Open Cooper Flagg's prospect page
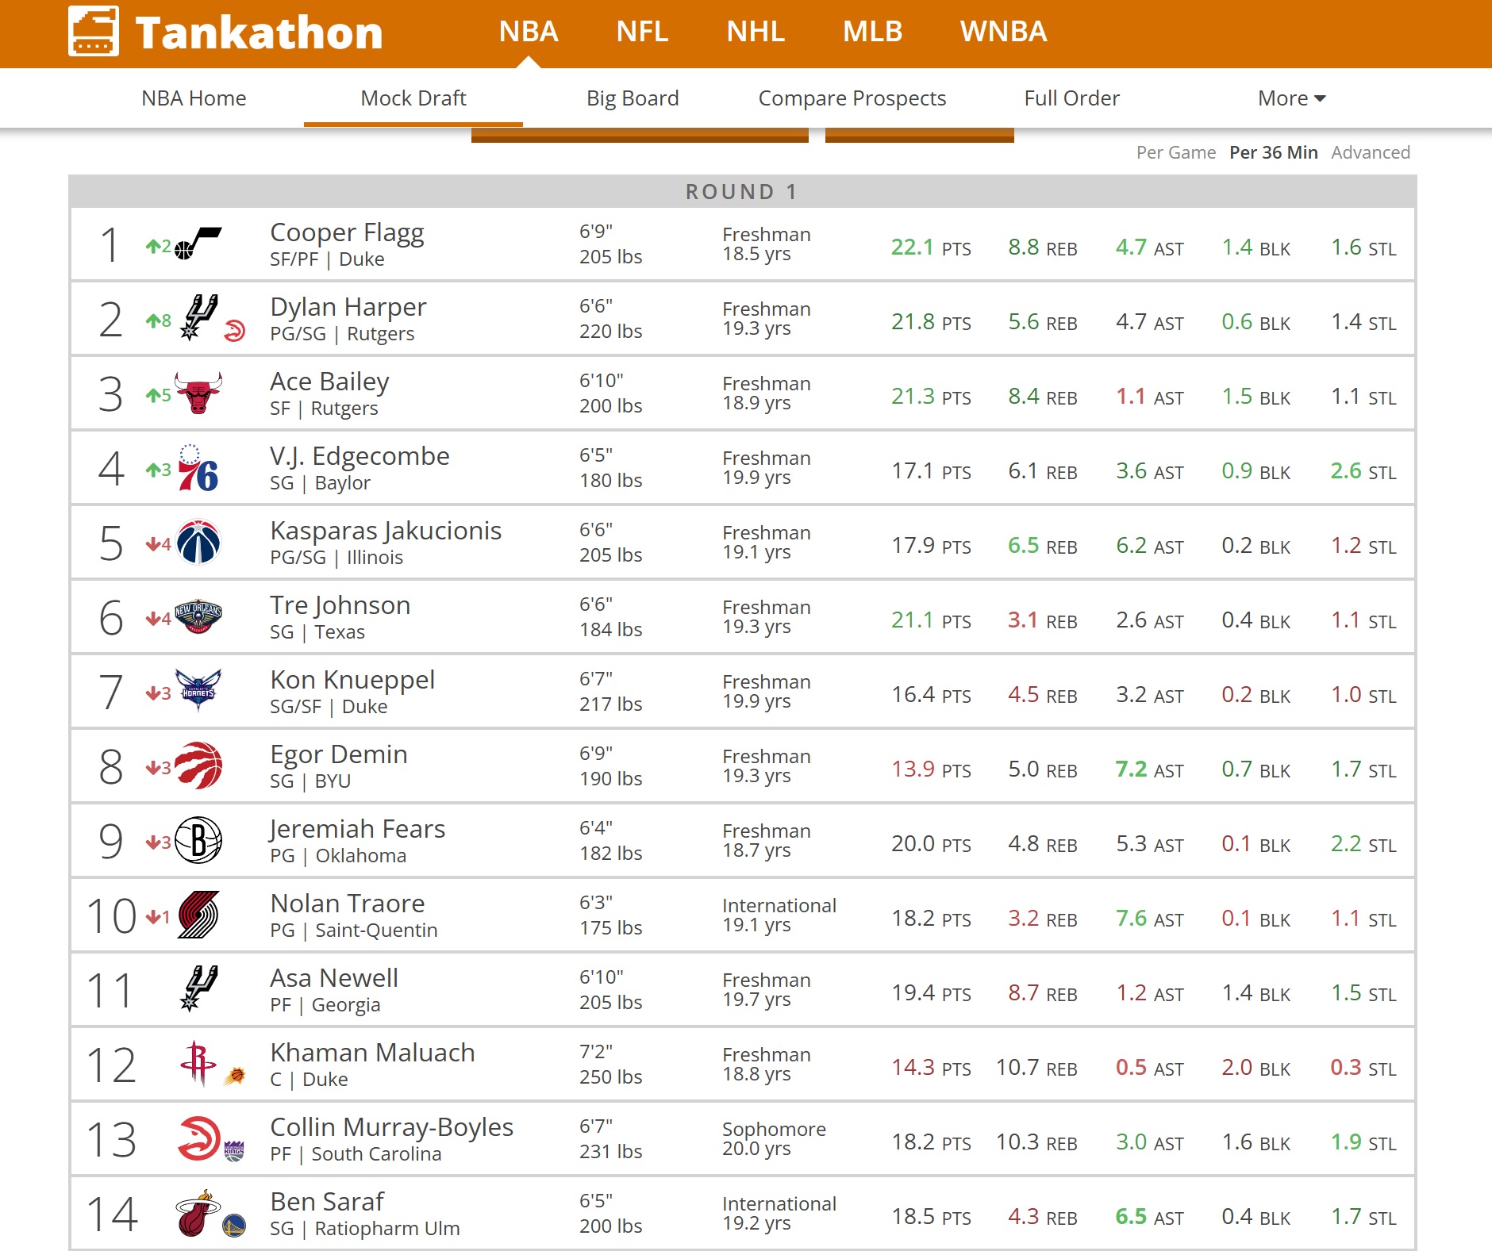Viewport: 1492px width, 1251px height. (347, 232)
